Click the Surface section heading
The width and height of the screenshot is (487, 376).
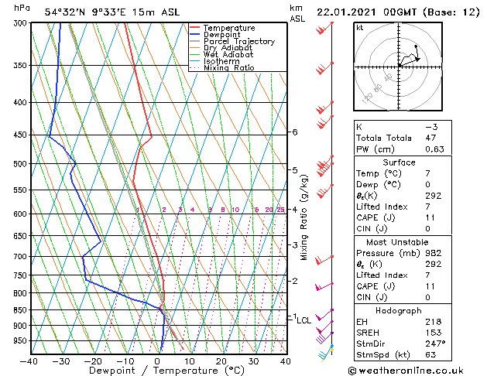(399, 162)
